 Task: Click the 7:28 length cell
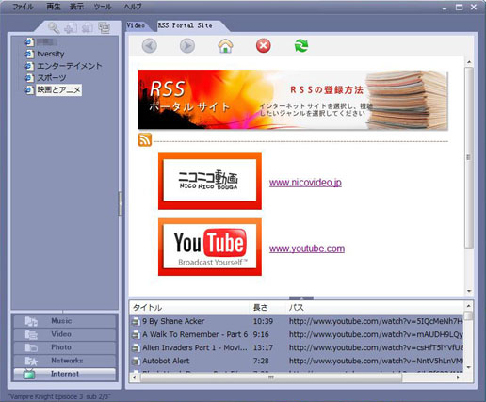(x=261, y=362)
